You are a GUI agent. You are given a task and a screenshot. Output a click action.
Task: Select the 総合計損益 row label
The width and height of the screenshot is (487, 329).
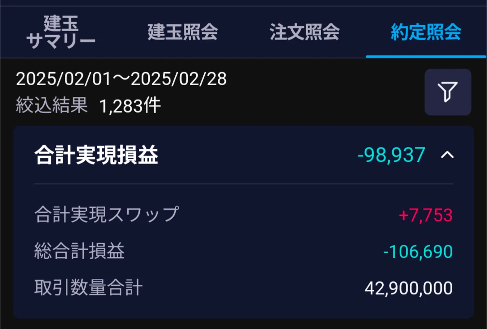click(x=79, y=251)
